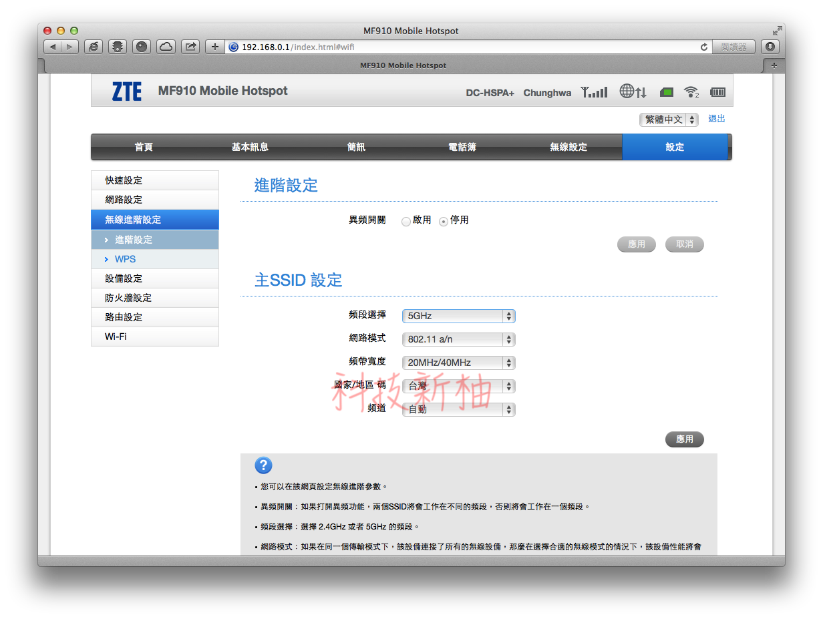
Task: Click 應用 button in 進階設定 section
Action: 637,244
